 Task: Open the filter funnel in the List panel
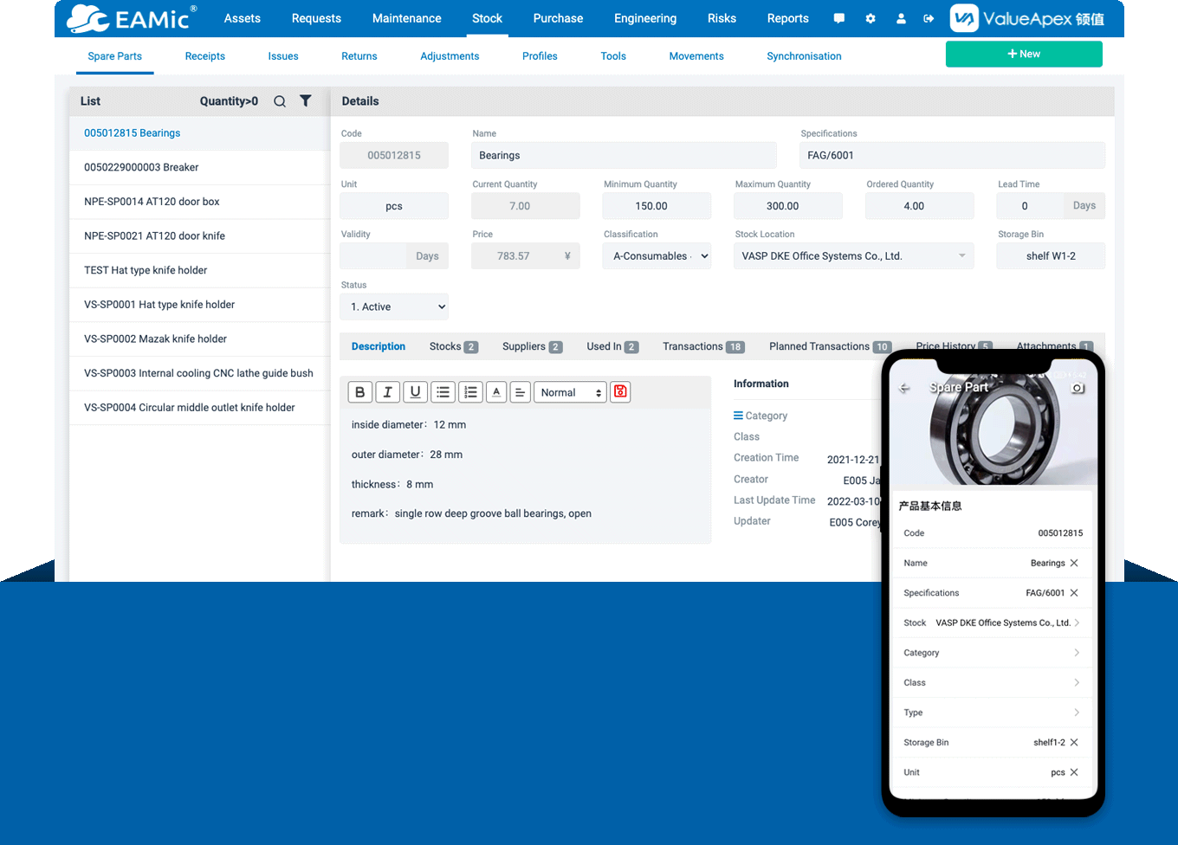(x=305, y=100)
